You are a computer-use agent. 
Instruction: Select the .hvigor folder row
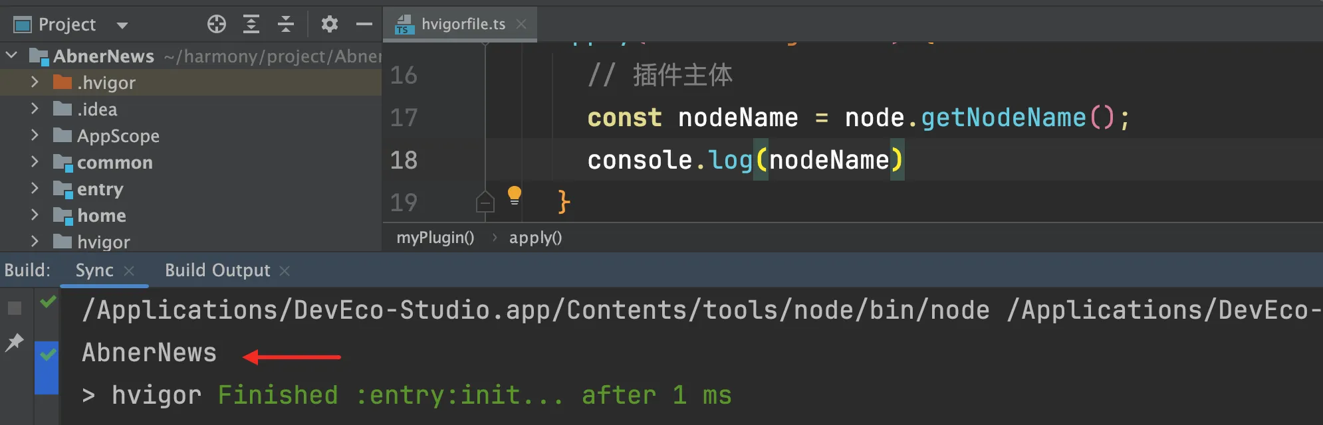click(x=191, y=82)
